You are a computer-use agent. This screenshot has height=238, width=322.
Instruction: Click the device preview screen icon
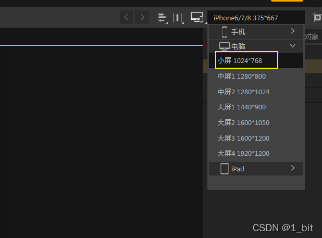pyautogui.click(x=197, y=17)
